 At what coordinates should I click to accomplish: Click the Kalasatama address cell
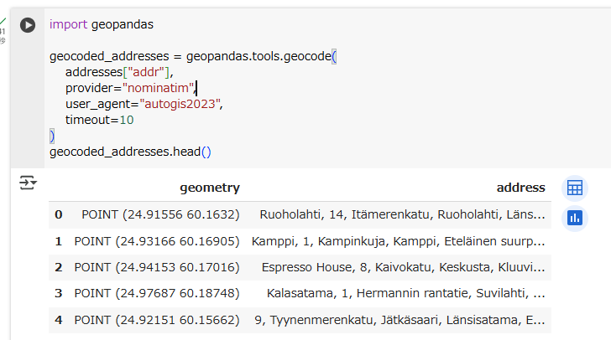coord(406,293)
